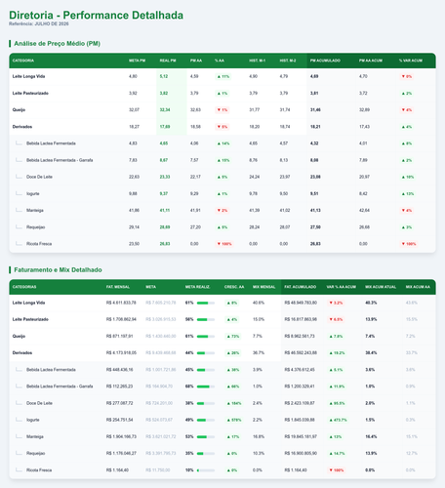
Task: Select the FAT. MENSAL column header
Action: [x=118, y=287]
